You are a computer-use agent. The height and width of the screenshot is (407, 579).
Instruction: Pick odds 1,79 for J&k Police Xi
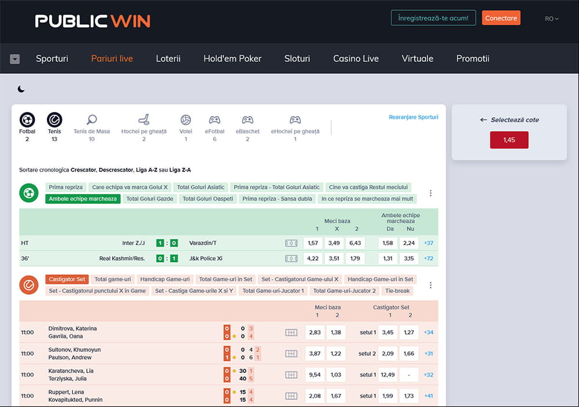[x=355, y=259]
